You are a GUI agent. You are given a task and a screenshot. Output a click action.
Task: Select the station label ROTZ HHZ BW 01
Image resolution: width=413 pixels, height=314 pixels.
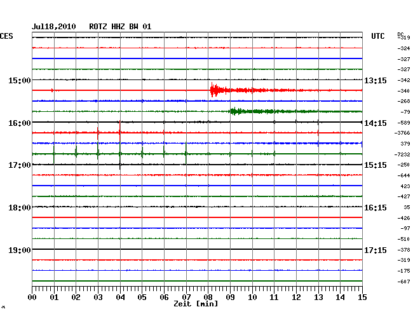[120, 27]
